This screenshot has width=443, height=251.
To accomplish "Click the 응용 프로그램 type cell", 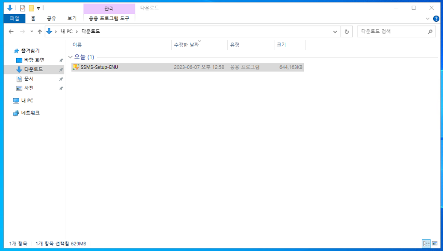I will pos(245,67).
